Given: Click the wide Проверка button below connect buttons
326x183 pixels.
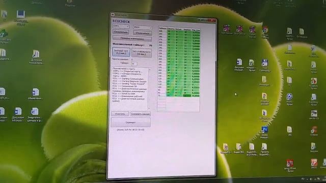Looking at the screenshot, I should point(132,39).
